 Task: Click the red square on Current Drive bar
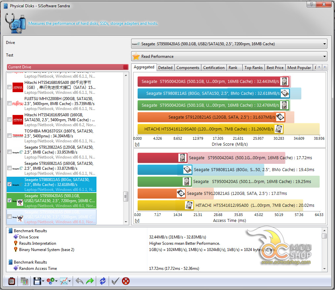tap(126, 67)
